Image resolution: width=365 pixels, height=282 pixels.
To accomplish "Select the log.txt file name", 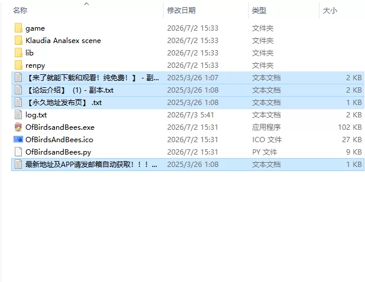I will pyautogui.click(x=36, y=115).
